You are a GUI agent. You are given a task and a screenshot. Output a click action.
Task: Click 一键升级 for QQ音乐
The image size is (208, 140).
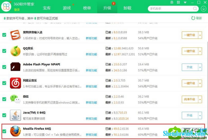[x=190, y=51]
